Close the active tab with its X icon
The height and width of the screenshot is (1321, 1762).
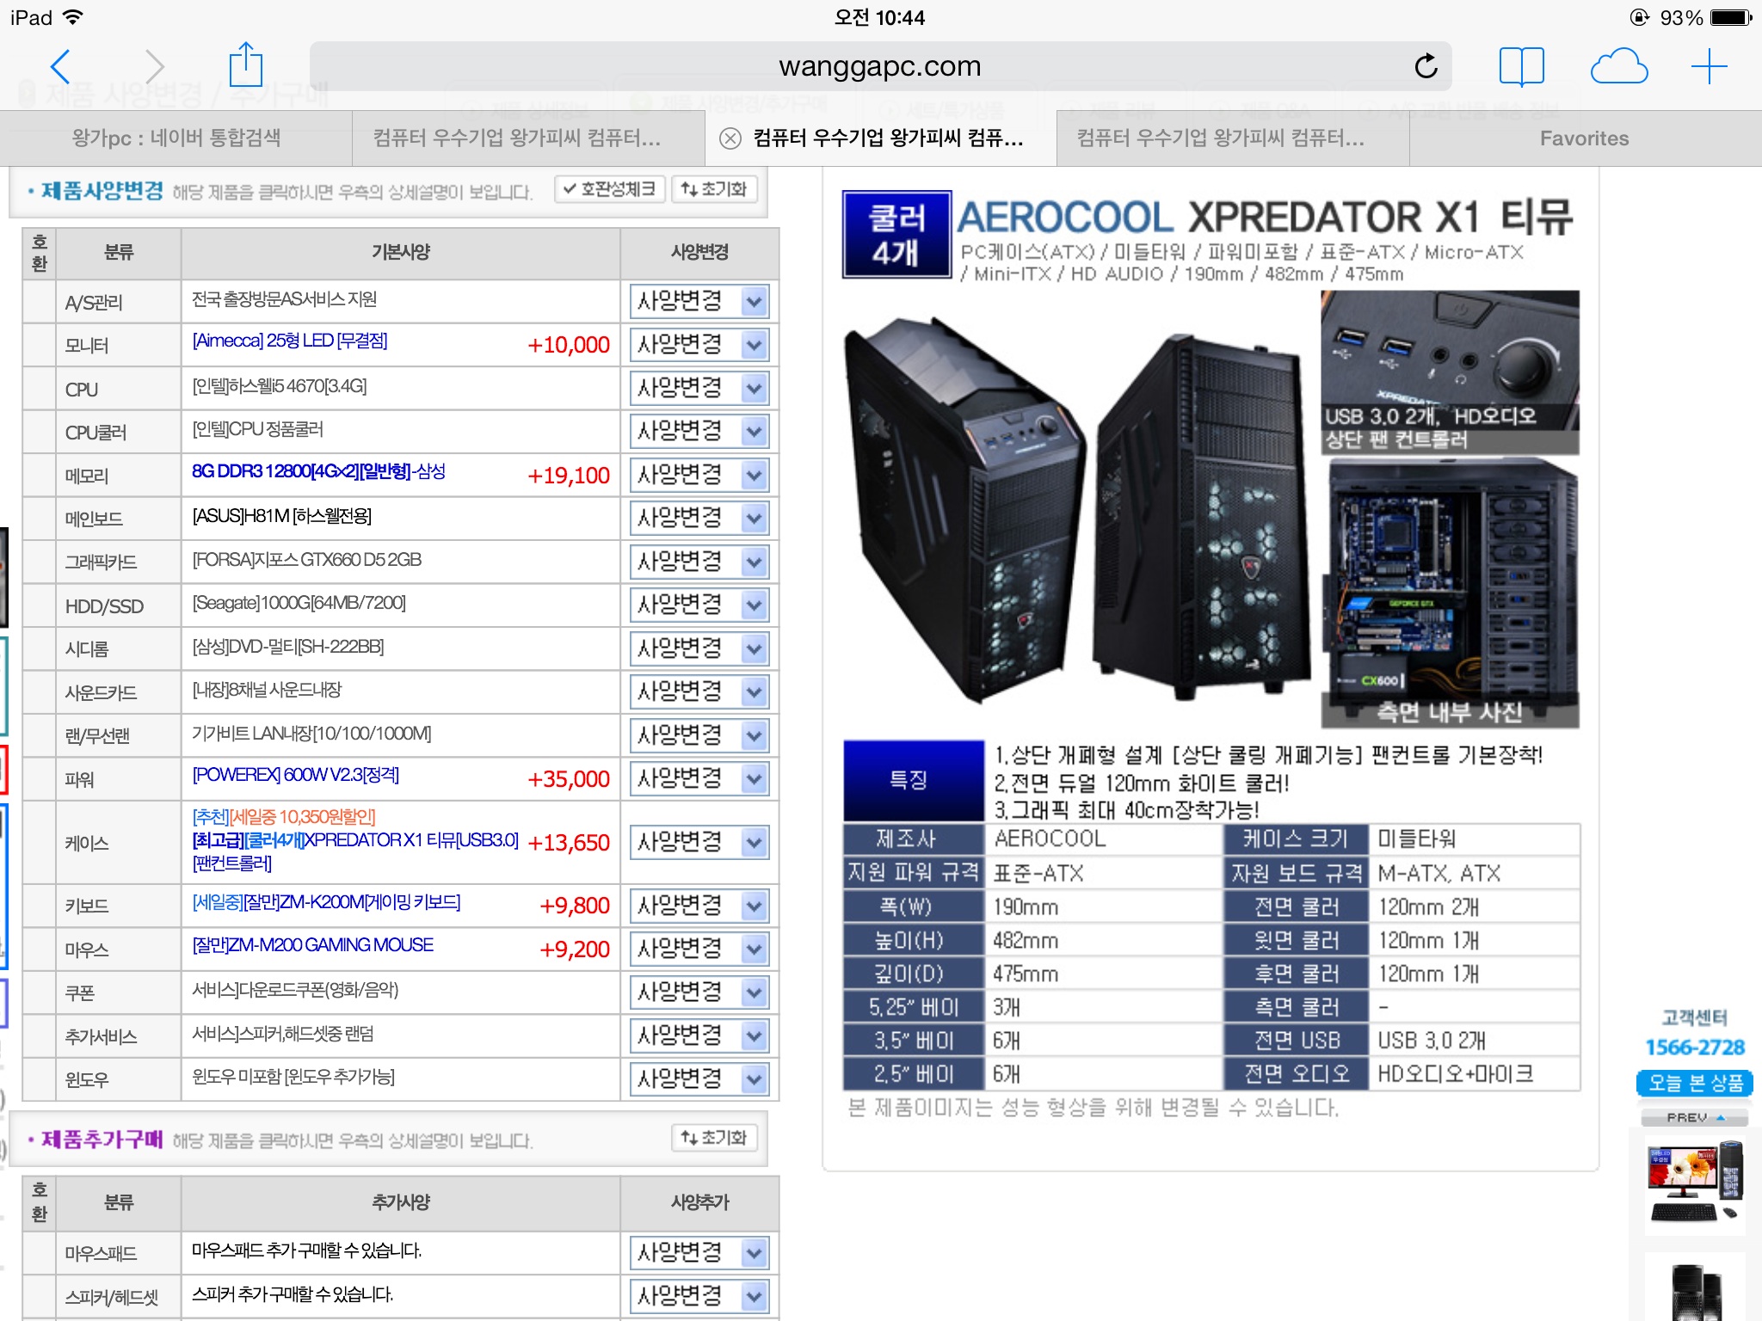point(730,138)
